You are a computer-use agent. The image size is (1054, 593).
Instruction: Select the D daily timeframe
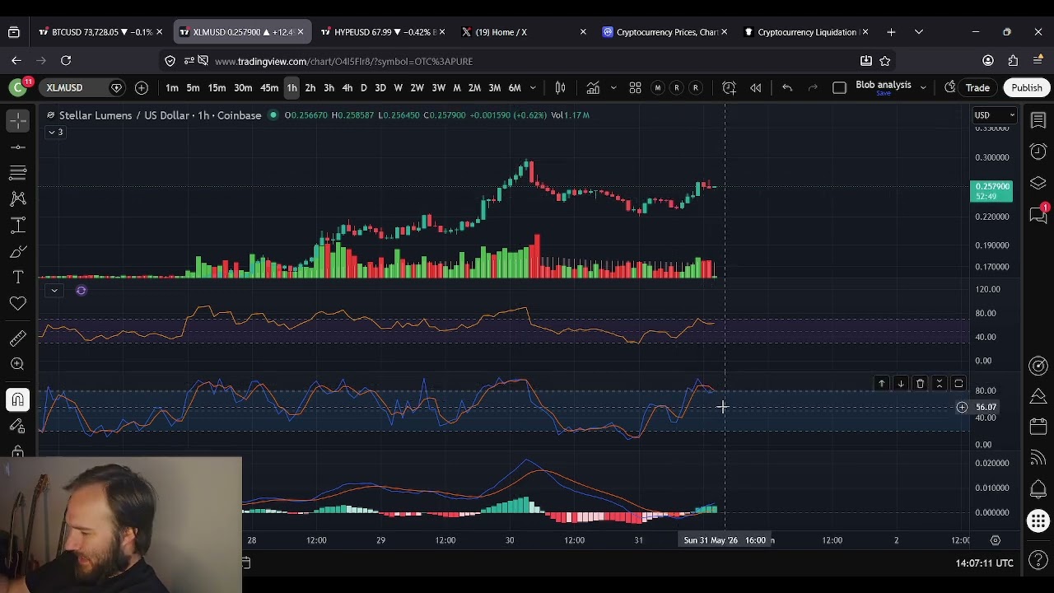click(x=363, y=87)
